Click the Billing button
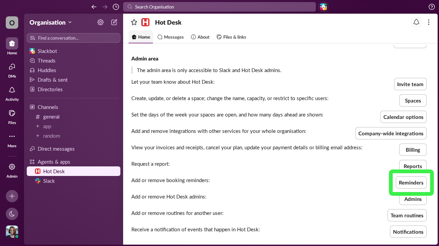The width and height of the screenshot is (439, 246). click(413, 150)
